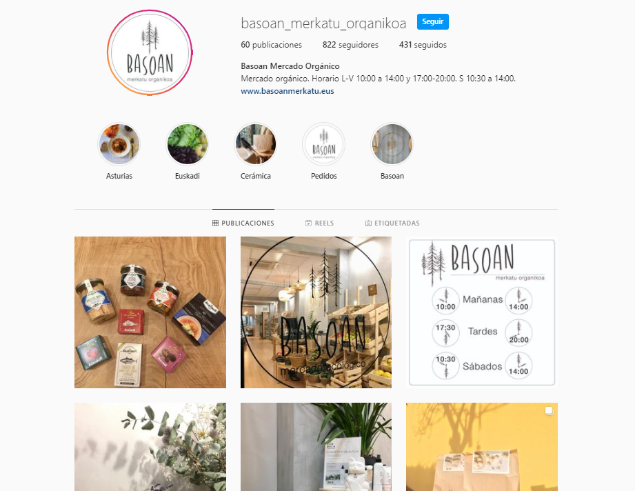Click the Seguir follow button
This screenshot has height=491, width=635.
432,22
